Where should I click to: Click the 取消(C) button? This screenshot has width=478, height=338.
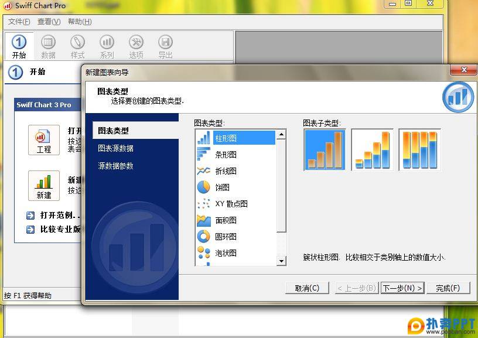click(307, 288)
